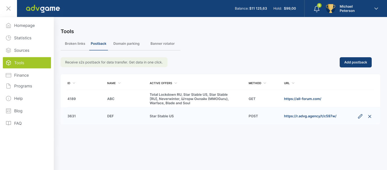Click the Tools page heading
Viewport: 387px width, 170px height.
(x=67, y=31)
